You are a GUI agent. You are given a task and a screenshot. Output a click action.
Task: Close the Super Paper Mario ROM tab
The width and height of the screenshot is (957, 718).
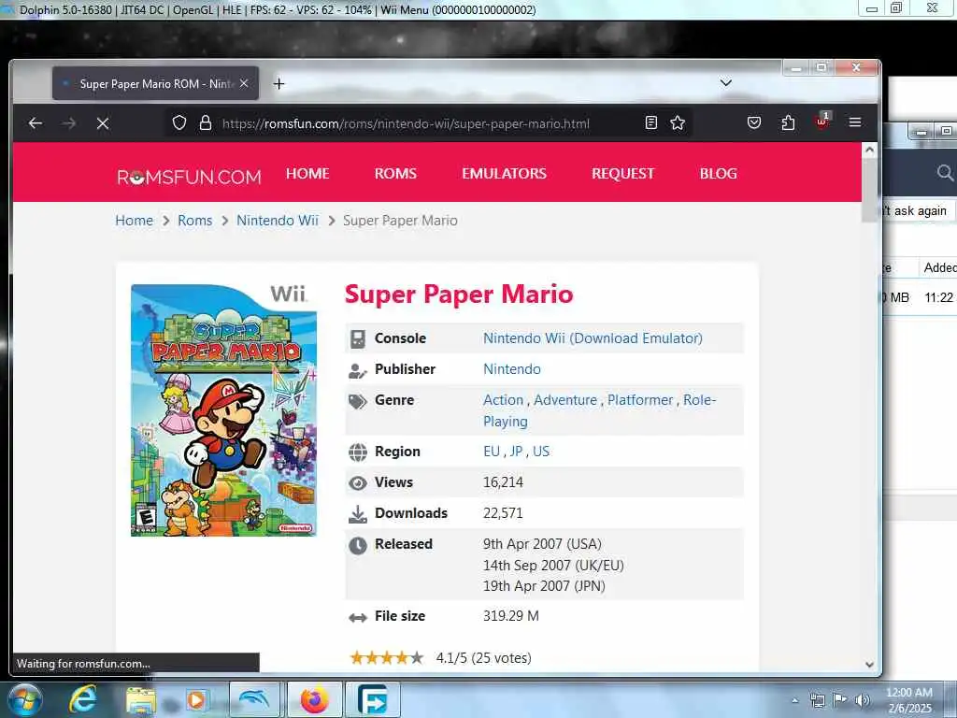coord(244,83)
